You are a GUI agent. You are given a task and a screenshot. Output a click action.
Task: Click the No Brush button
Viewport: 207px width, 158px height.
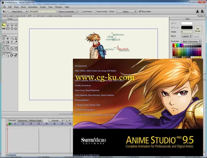[x=198, y=30]
